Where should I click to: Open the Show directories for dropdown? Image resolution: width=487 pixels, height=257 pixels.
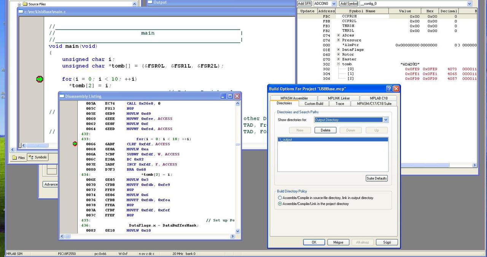coord(385,120)
